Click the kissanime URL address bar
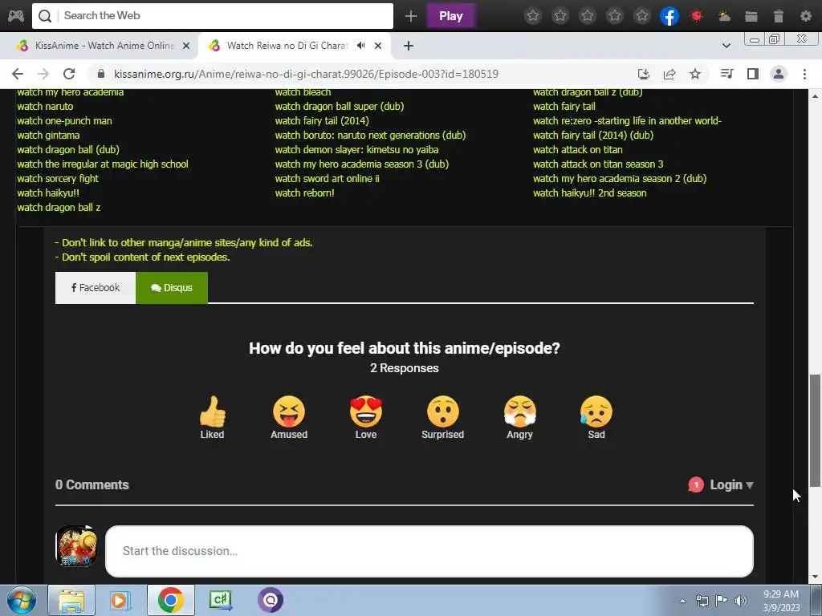This screenshot has height=616, width=822. [306, 74]
